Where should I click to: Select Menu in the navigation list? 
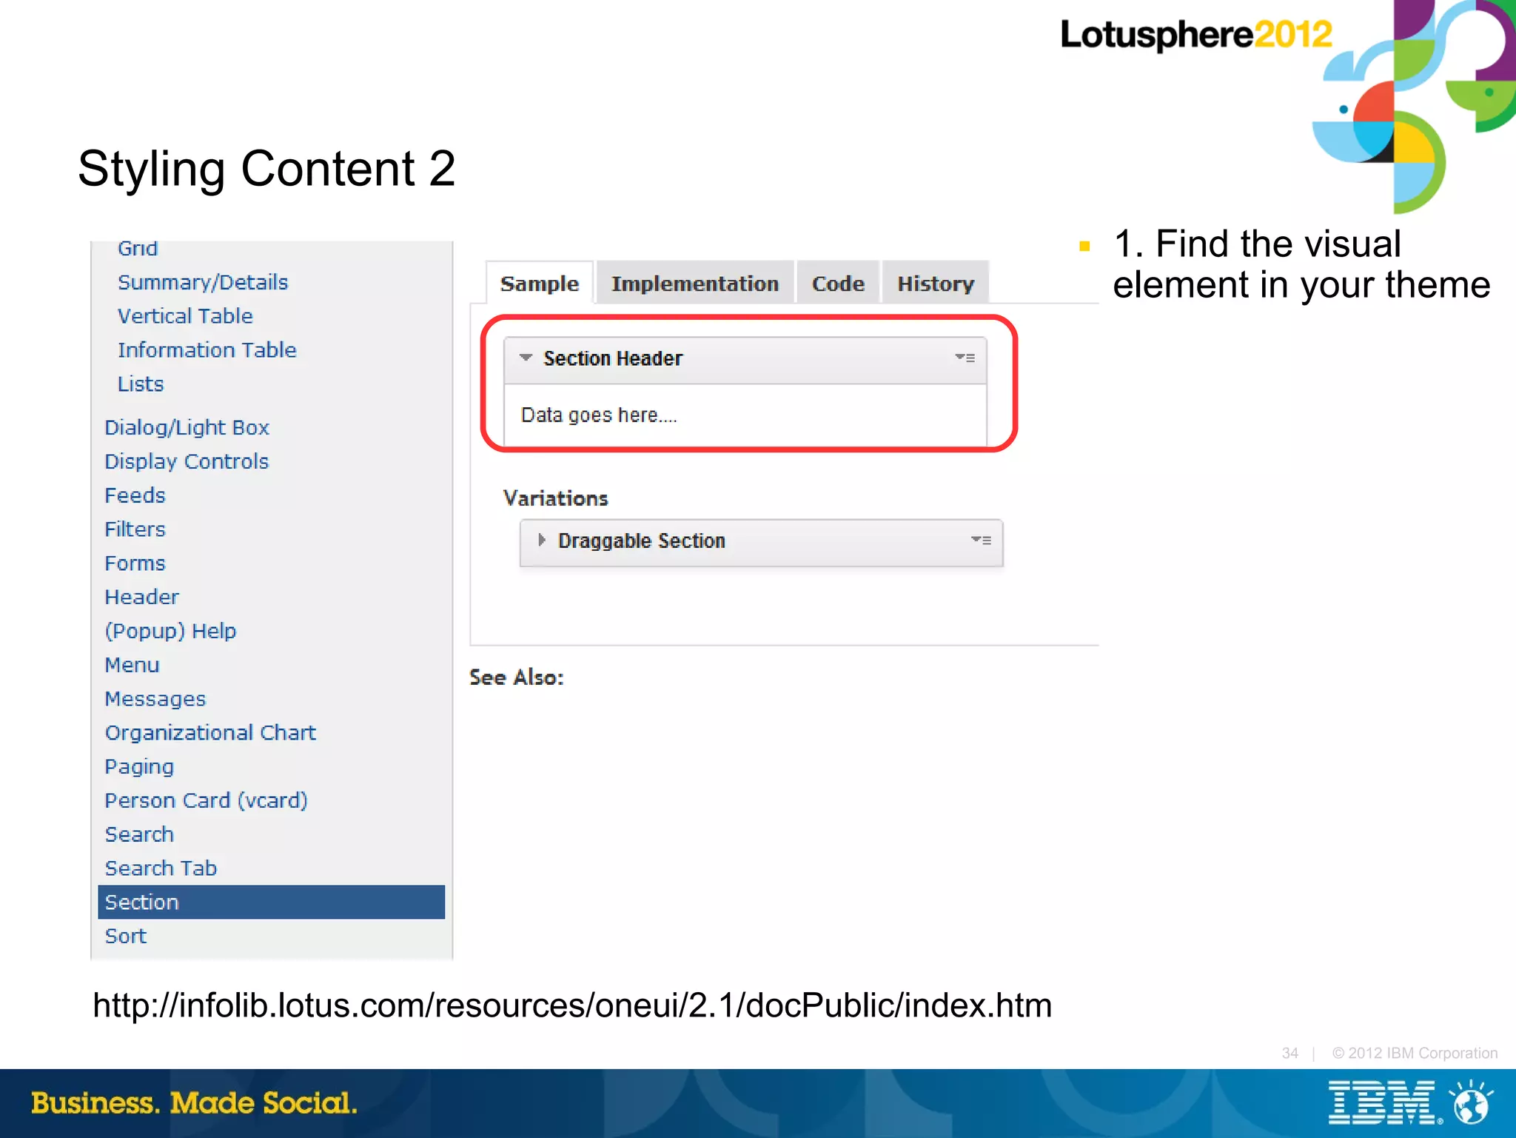(132, 665)
